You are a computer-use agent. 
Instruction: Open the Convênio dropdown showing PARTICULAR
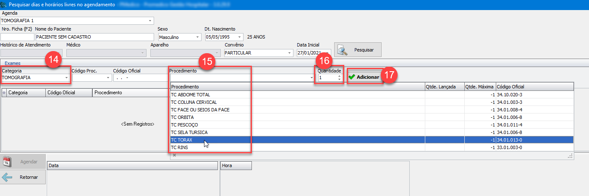289,53
